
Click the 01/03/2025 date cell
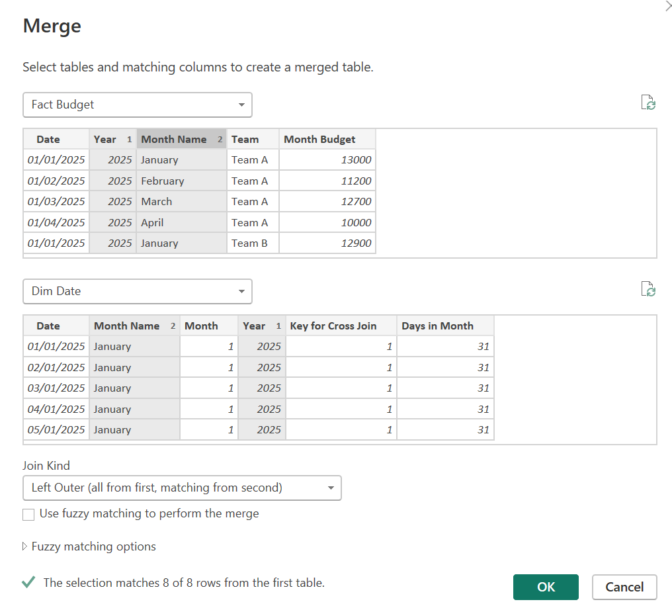[x=56, y=202]
